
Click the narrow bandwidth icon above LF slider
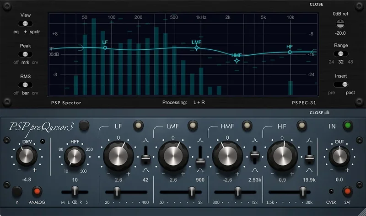(x=145, y=140)
